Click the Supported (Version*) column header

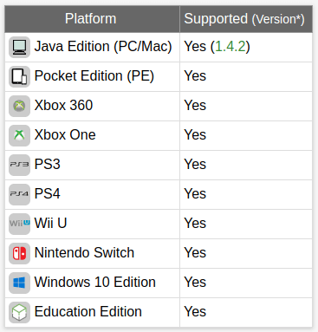[x=246, y=19]
